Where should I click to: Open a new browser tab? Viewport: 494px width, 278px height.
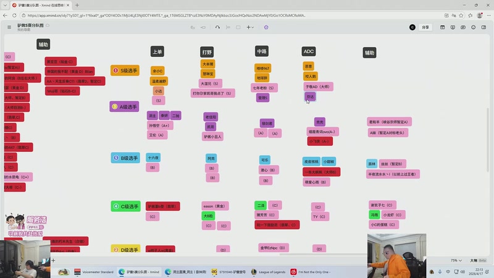(77, 5)
